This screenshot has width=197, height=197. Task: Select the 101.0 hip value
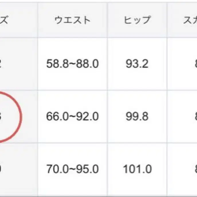click(x=137, y=169)
